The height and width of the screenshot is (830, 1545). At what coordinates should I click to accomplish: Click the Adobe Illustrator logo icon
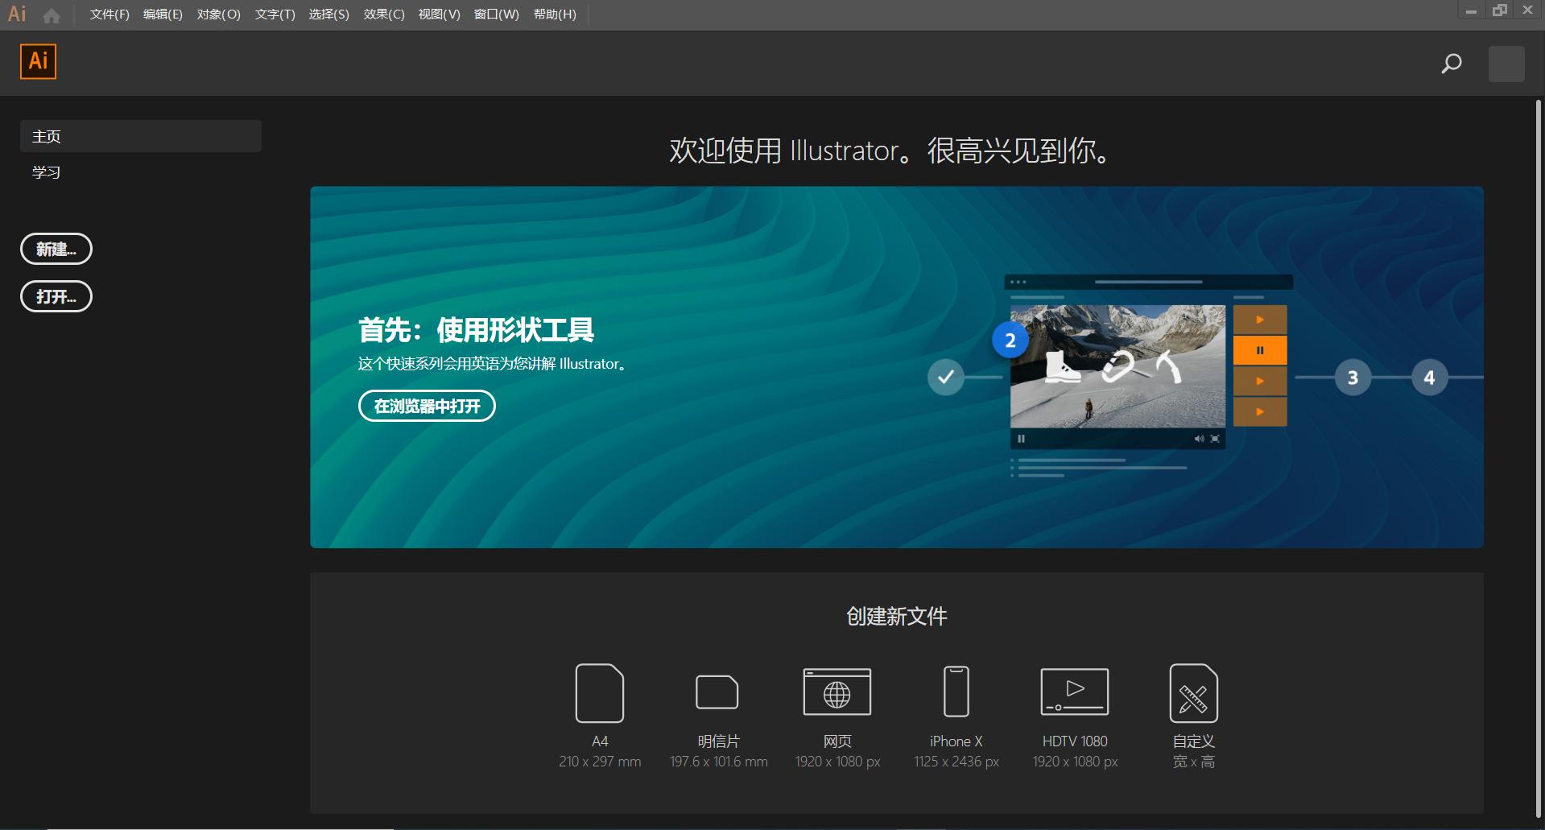point(37,62)
